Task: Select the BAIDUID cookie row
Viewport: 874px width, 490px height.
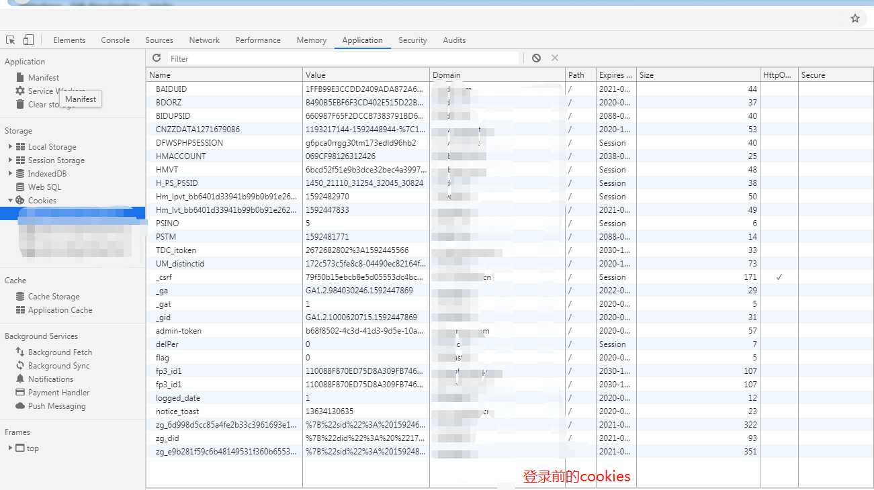Action: point(510,89)
